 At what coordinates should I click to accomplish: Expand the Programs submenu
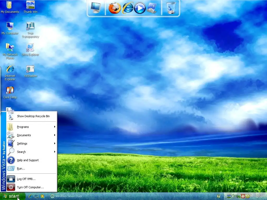click(31, 127)
